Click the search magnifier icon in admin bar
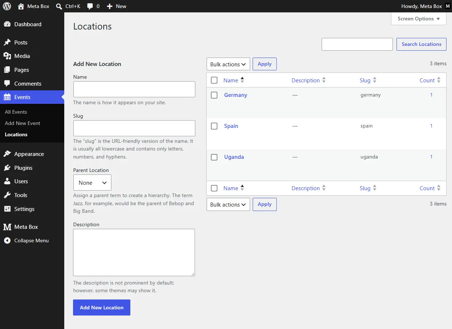Viewport: 452px width, 329px height. click(x=59, y=6)
